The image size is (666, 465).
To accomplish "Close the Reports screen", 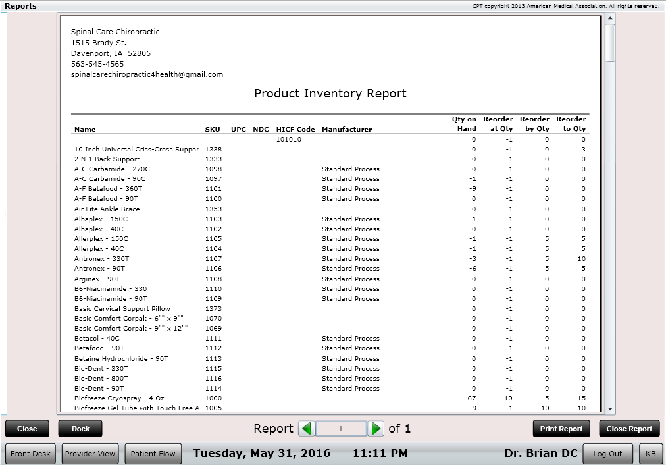I will pos(27,428).
